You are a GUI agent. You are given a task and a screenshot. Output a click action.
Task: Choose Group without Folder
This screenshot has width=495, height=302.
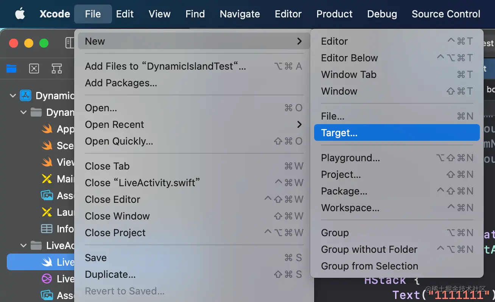tap(397, 249)
